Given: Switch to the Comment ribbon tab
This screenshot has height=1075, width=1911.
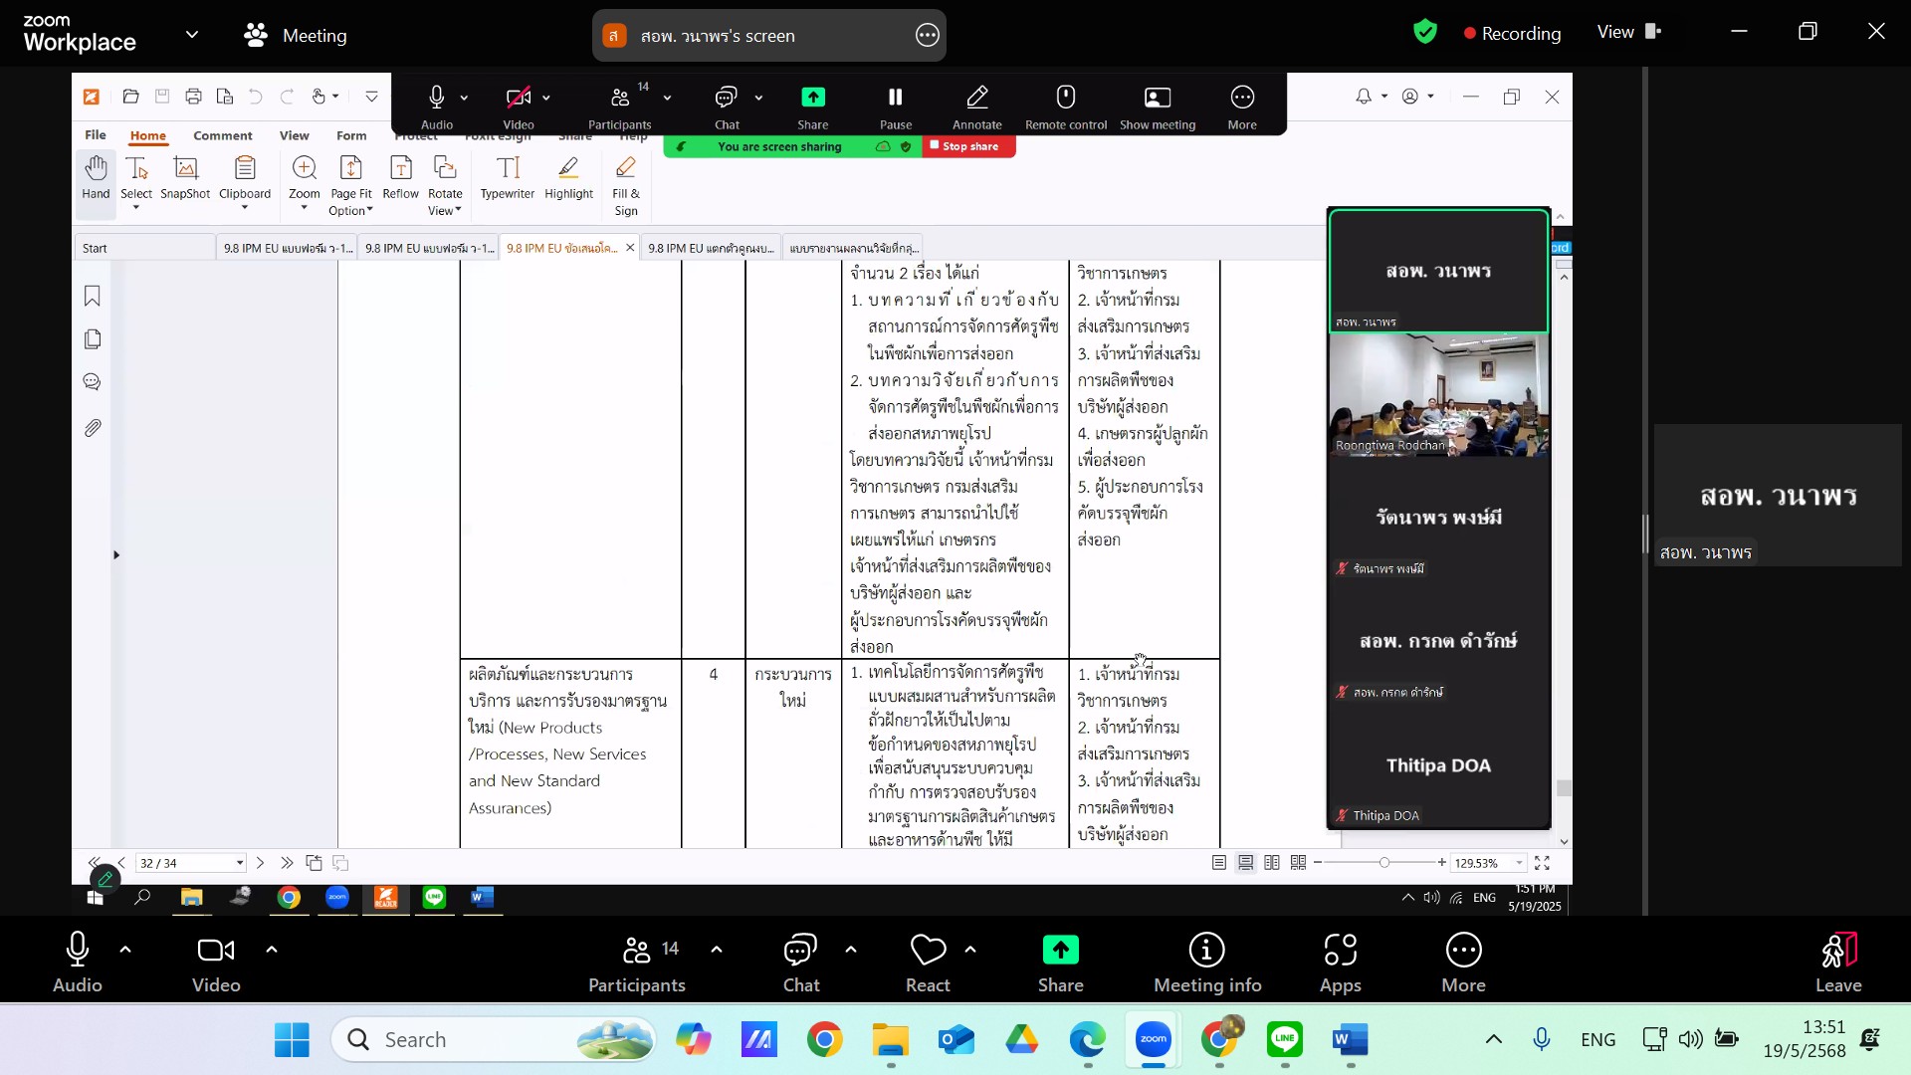Looking at the screenshot, I should [x=223, y=135].
